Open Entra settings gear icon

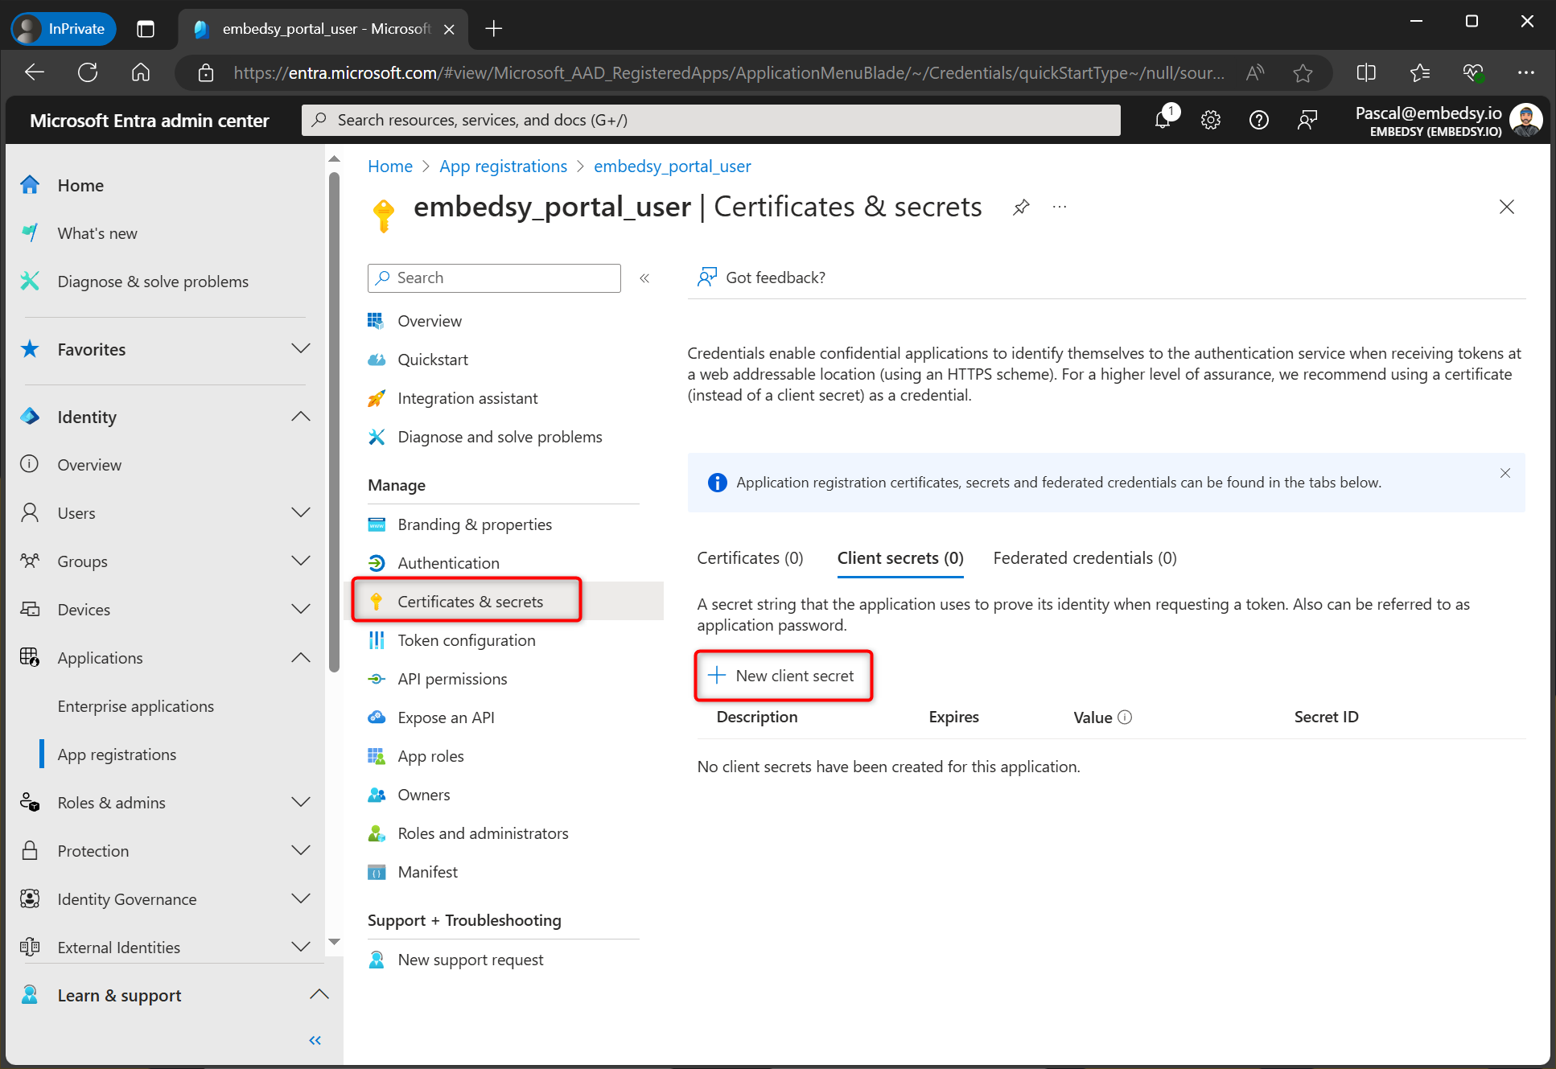point(1210,119)
